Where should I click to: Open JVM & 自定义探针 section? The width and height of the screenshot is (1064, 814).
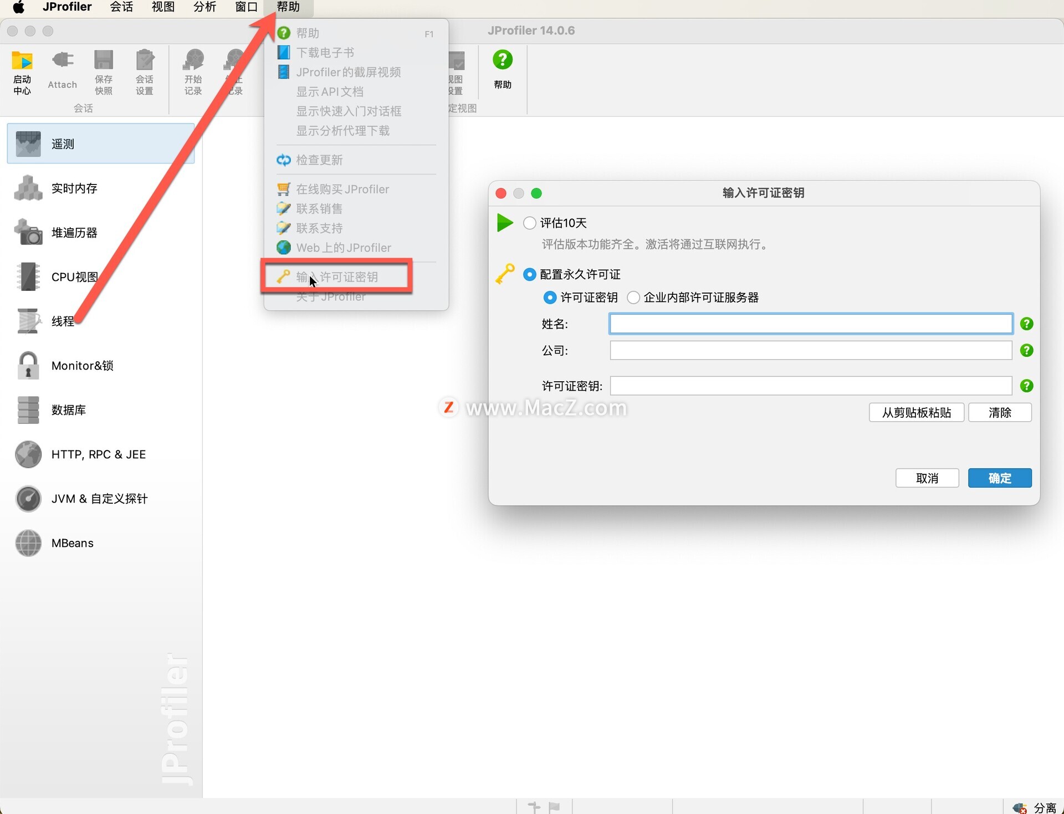click(100, 499)
